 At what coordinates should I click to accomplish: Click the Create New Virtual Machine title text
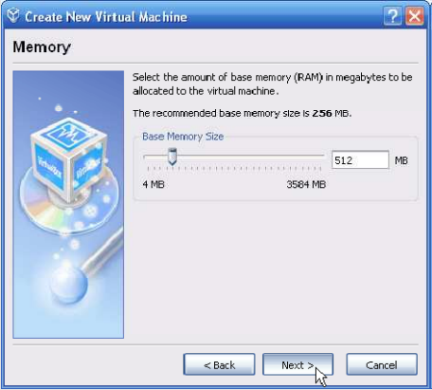[106, 17]
